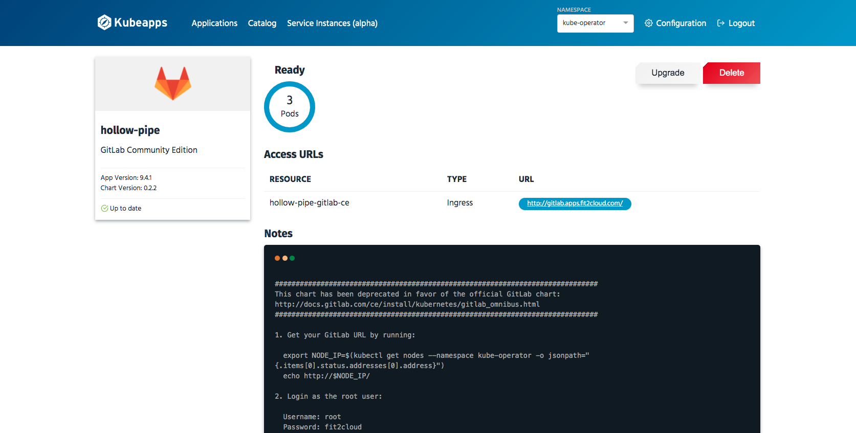This screenshot has height=433, width=856.
Task: Click the Configuration gear icon
Action: click(x=648, y=23)
